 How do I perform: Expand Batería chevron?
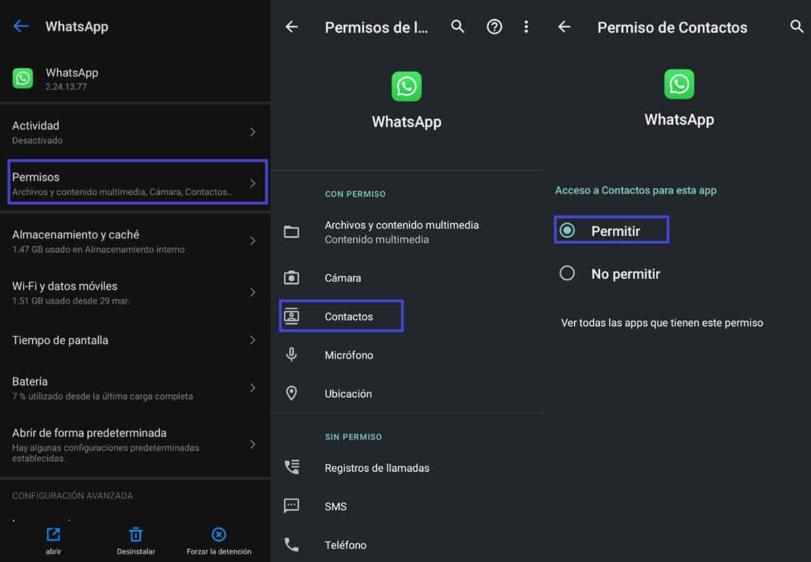pyautogui.click(x=253, y=388)
